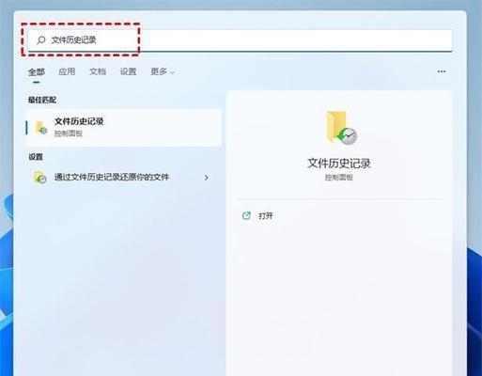Click 控制面板 subtitle in the preview pane
Screen dimensions: 482x376
coord(339,178)
